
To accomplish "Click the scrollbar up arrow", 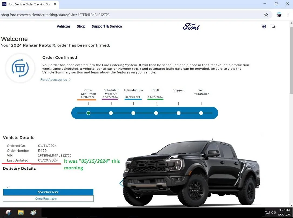I will pos(291,23).
